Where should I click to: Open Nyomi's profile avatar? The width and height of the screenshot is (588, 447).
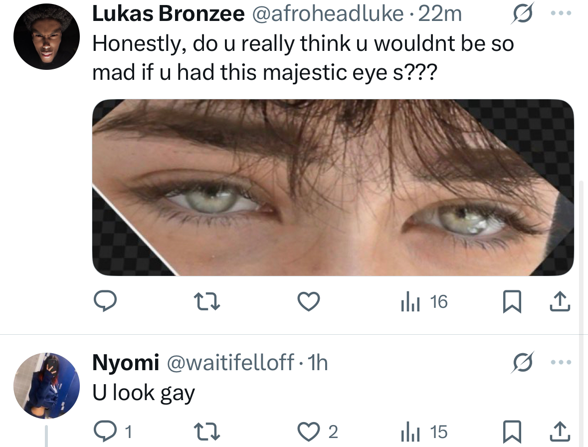46,385
